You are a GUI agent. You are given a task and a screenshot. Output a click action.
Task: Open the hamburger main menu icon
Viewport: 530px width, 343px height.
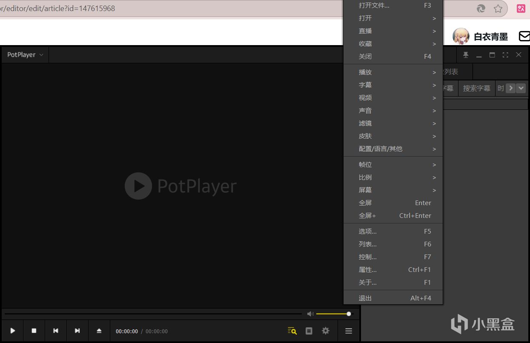coord(349,331)
